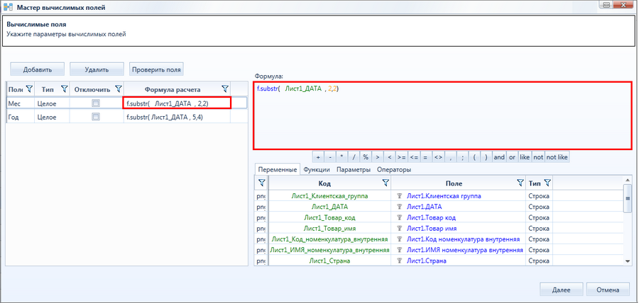Insert plus operator

point(318,157)
